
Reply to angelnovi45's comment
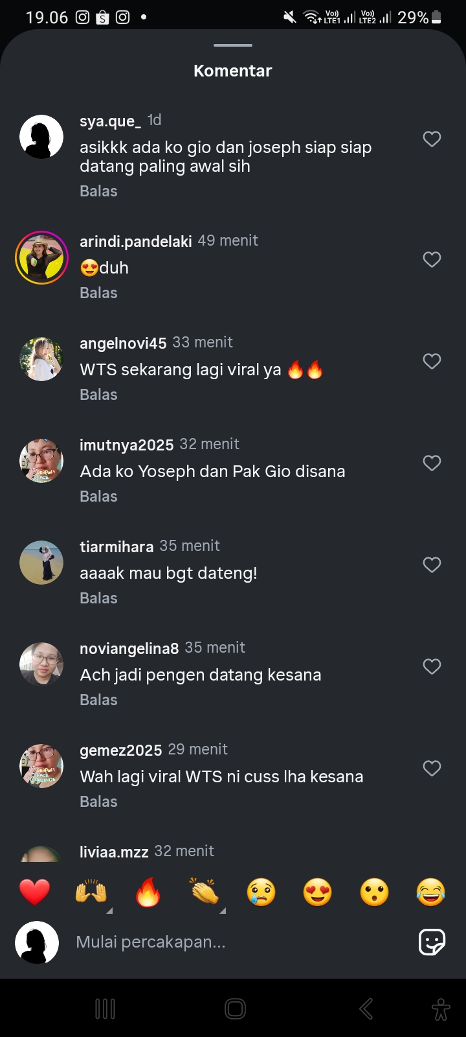coord(98,395)
